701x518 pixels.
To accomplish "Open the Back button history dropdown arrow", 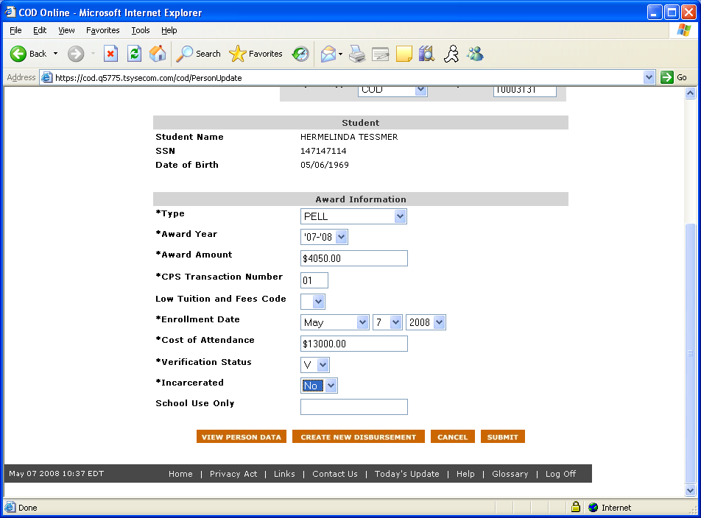I will 55,54.
